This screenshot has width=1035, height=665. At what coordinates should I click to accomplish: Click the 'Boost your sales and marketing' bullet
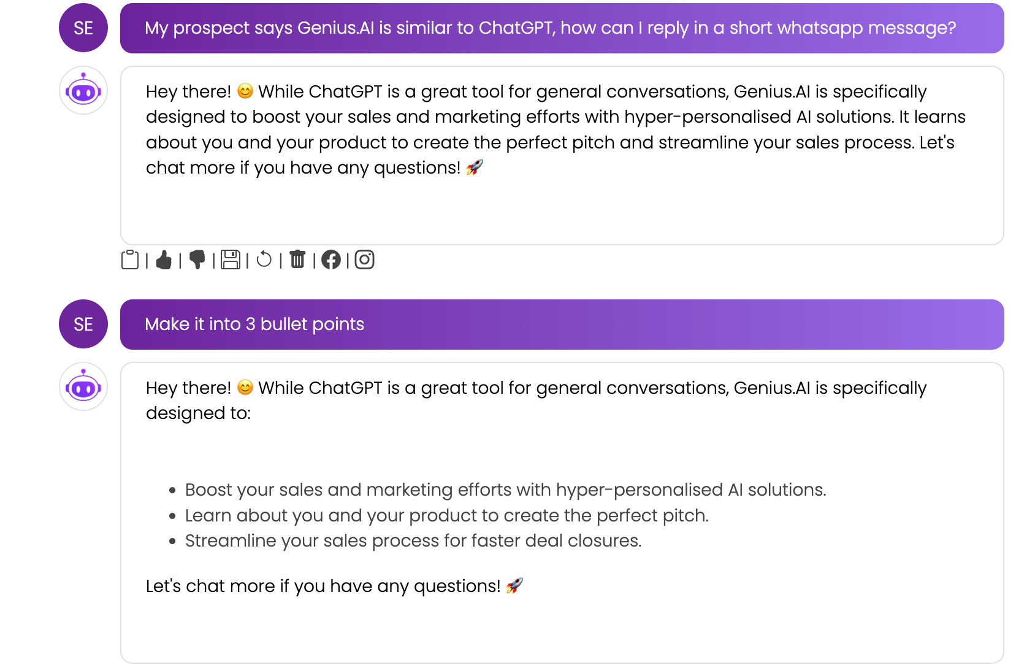tap(506, 490)
